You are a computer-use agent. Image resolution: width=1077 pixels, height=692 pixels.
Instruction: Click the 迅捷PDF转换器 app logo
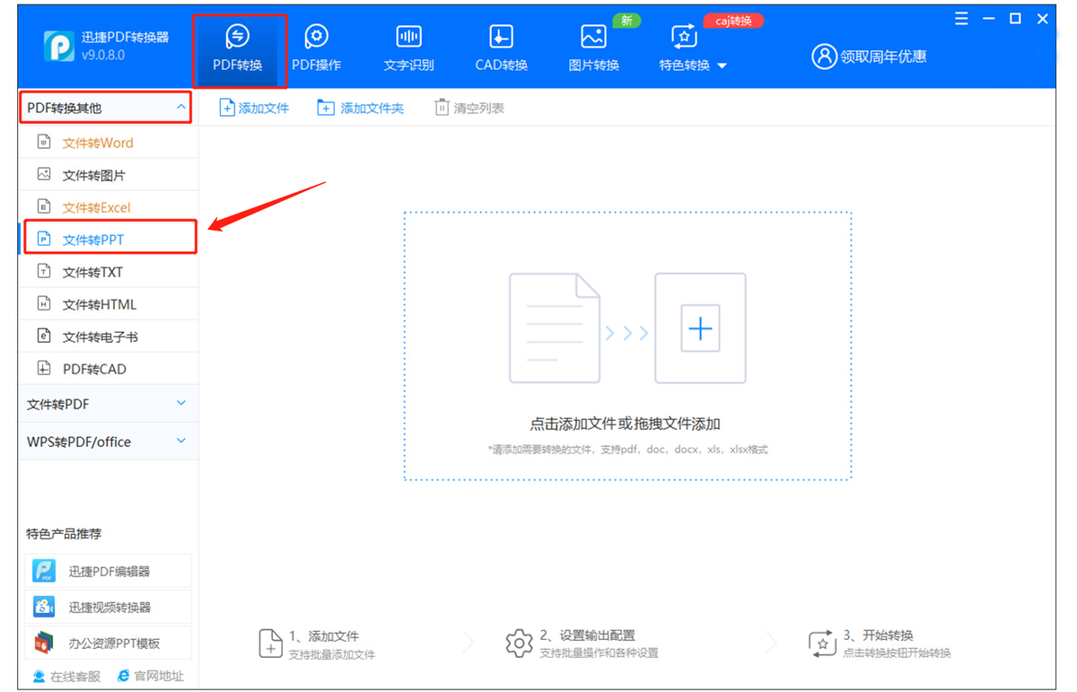click(x=58, y=46)
